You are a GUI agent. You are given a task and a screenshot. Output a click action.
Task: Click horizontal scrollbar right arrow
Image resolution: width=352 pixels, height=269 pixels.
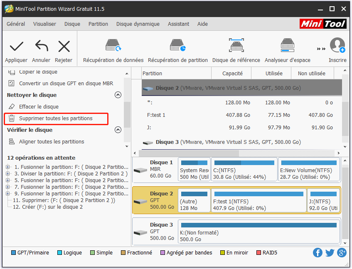(x=339, y=153)
